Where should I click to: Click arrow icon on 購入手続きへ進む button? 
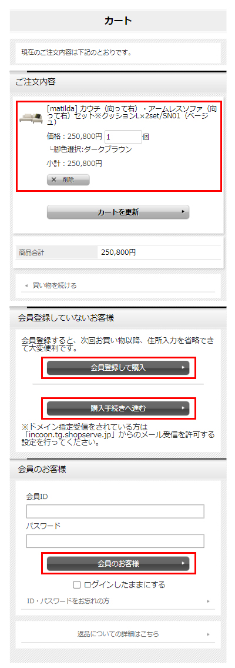tap(183, 408)
